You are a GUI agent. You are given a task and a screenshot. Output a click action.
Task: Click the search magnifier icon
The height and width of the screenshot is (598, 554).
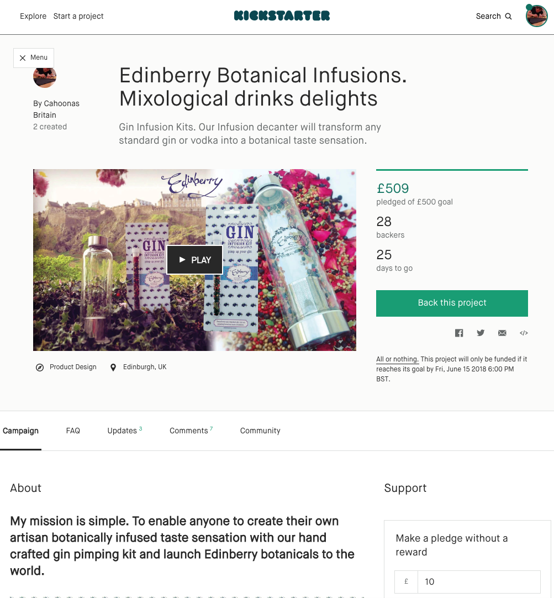point(509,17)
